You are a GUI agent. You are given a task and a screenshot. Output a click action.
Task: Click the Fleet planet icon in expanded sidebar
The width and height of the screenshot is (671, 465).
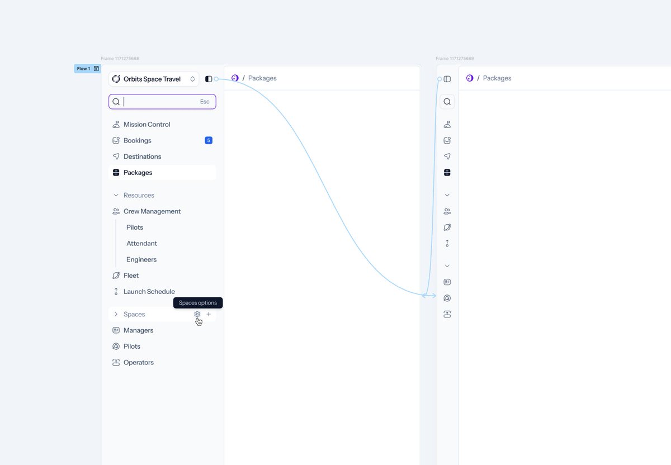116,276
